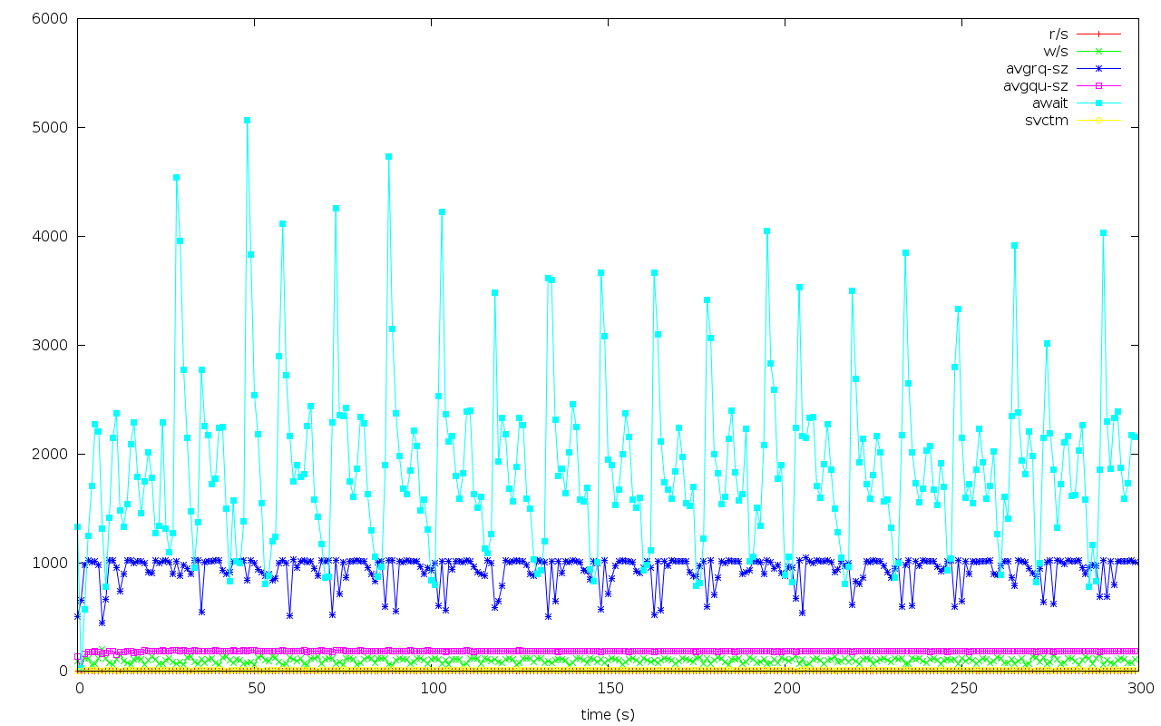Image resolution: width=1161 pixels, height=726 pixels.
Task: Click the blue avgrq-sz legend line sample
Action: (1098, 68)
